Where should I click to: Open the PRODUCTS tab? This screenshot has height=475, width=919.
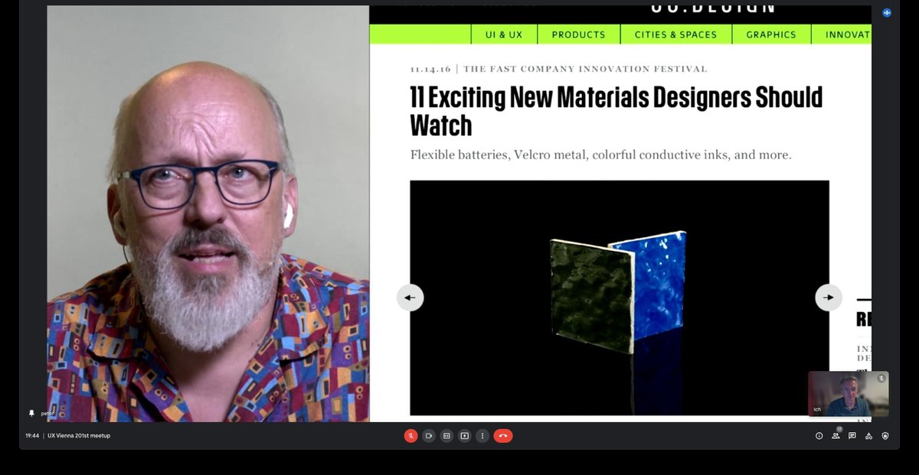coord(578,34)
